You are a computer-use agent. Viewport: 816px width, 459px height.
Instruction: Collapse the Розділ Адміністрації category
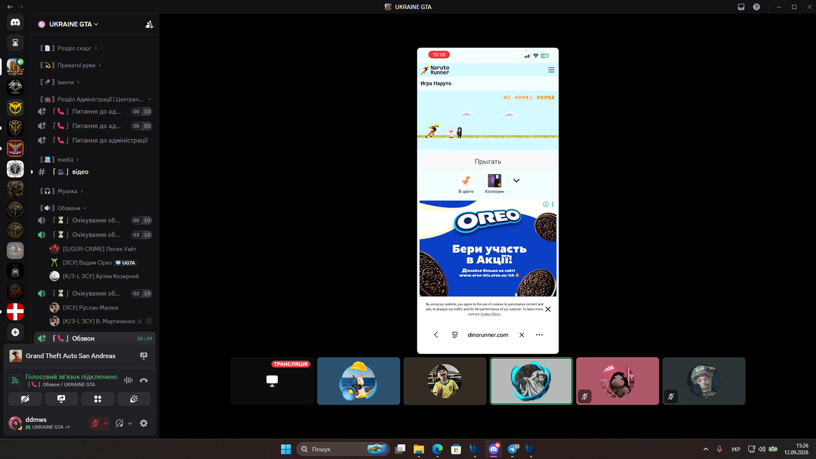(x=96, y=99)
